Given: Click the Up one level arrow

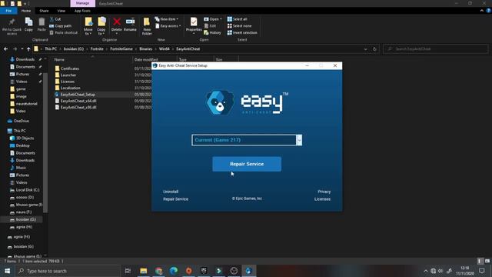Looking at the screenshot, I should [28, 49].
